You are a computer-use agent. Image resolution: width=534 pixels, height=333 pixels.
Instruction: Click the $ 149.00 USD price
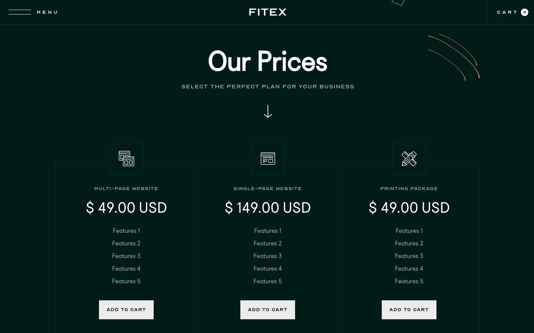click(x=267, y=208)
